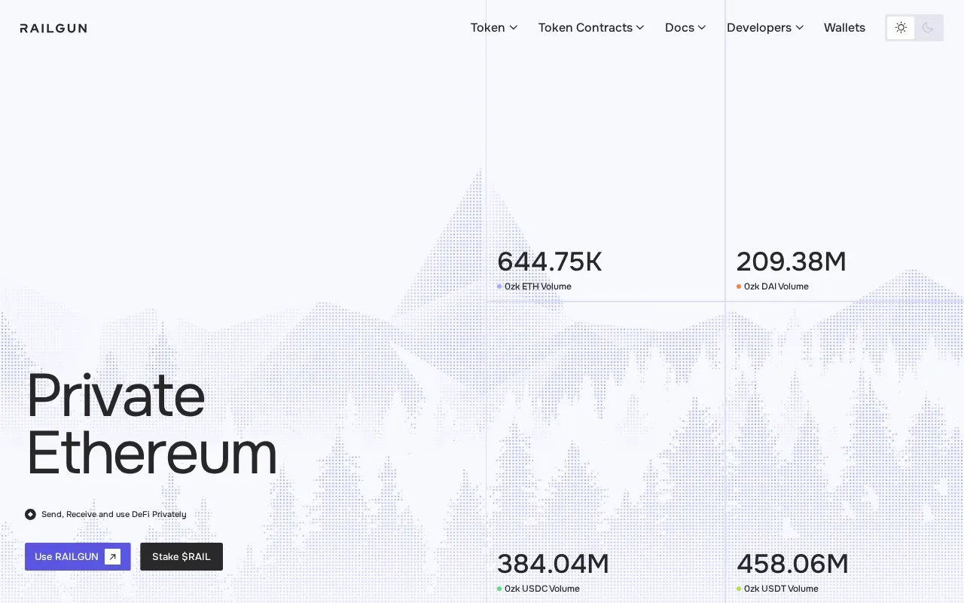The height and width of the screenshot is (603, 964).
Task: Click the 0zk DAI Volume label
Action: click(x=776, y=286)
